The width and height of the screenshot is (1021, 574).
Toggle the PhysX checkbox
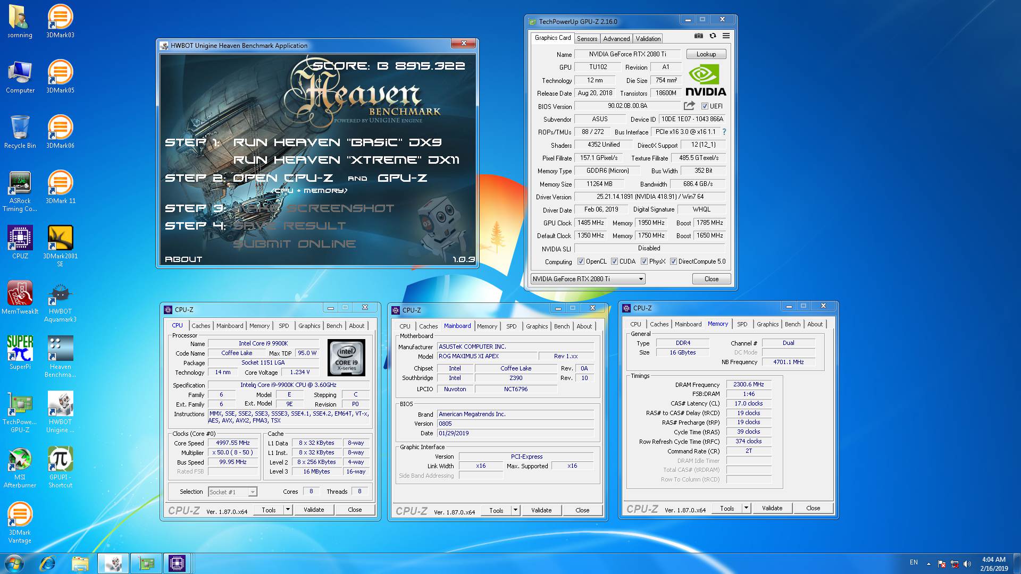click(644, 261)
